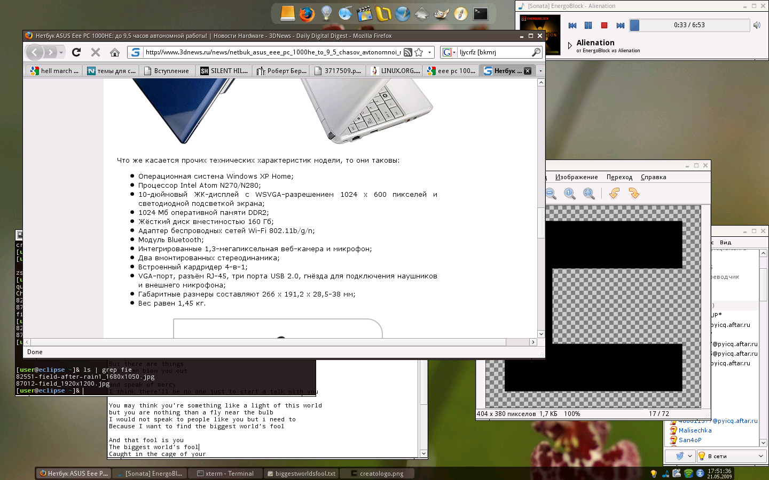Image resolution: width=769 pixels, height=480 pixels.
Task: Open the yellow office app in dock
Action: click(383, 14)
